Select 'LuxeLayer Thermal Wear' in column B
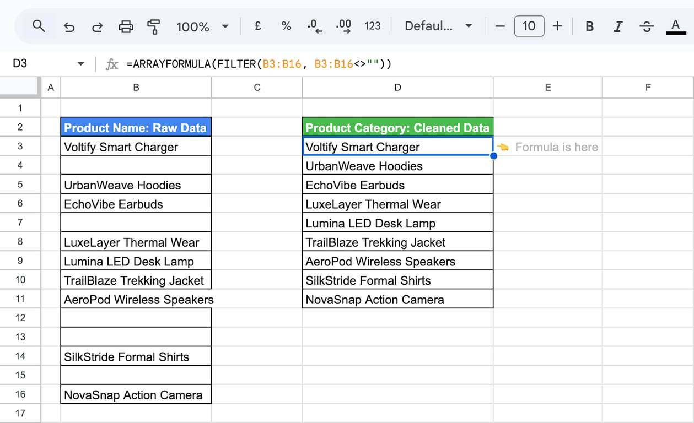Image resolution: width=694 pixels, height=423 pixels. pyautogui.click(x=136, y=242)
